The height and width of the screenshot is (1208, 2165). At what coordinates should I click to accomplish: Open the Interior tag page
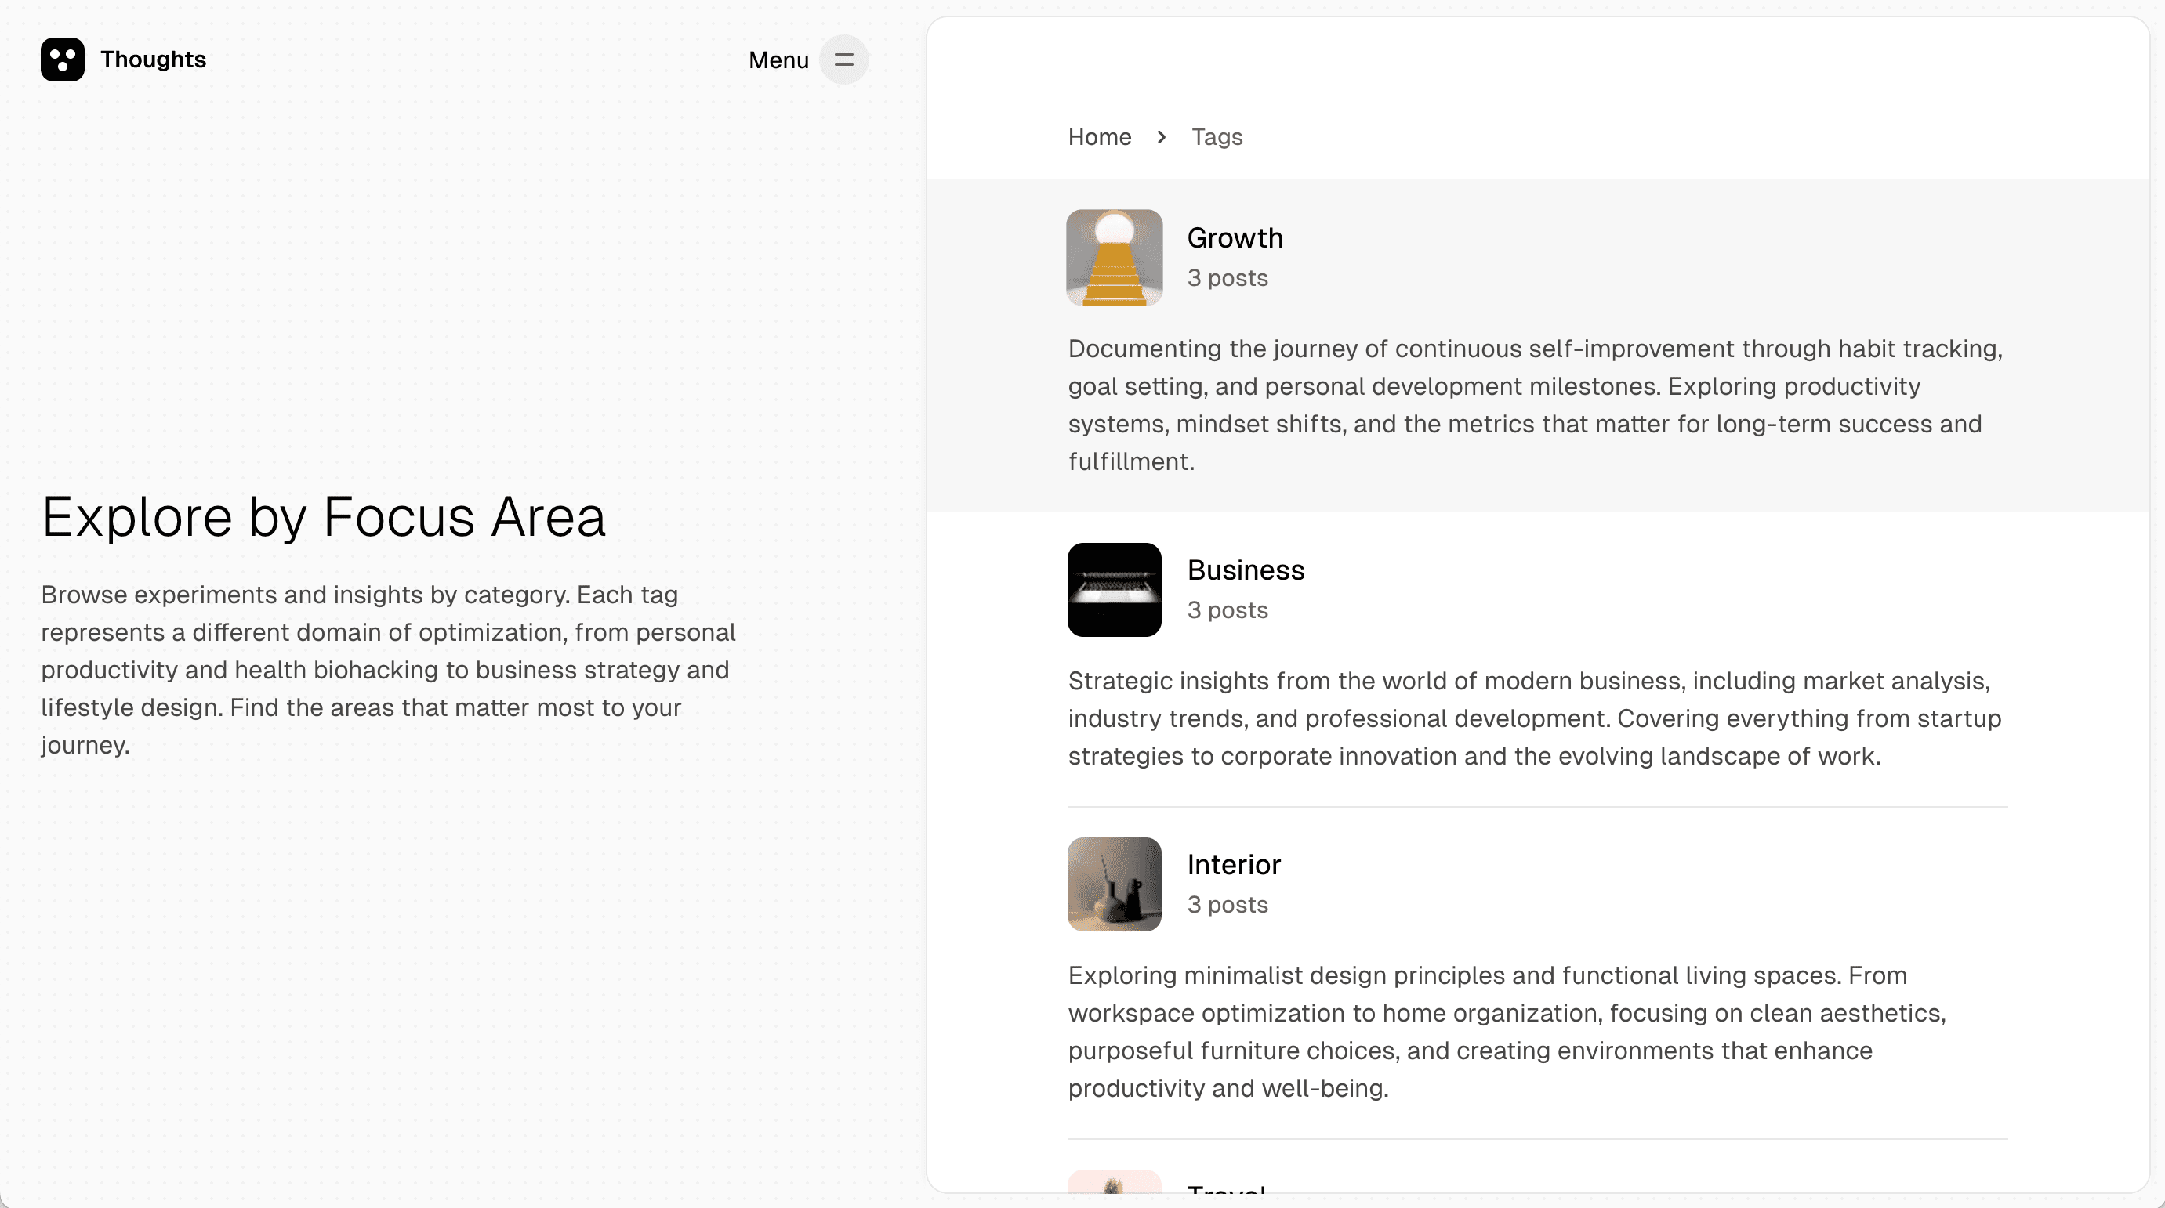[x=1234, y=864]
